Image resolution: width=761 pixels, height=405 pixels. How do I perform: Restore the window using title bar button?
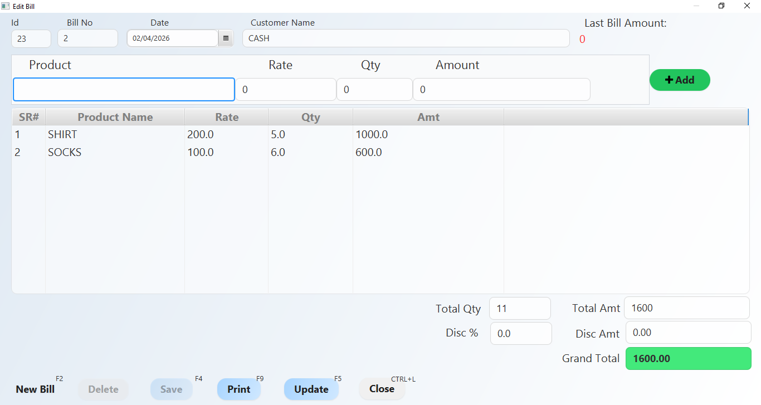click(x=721, y=6)
